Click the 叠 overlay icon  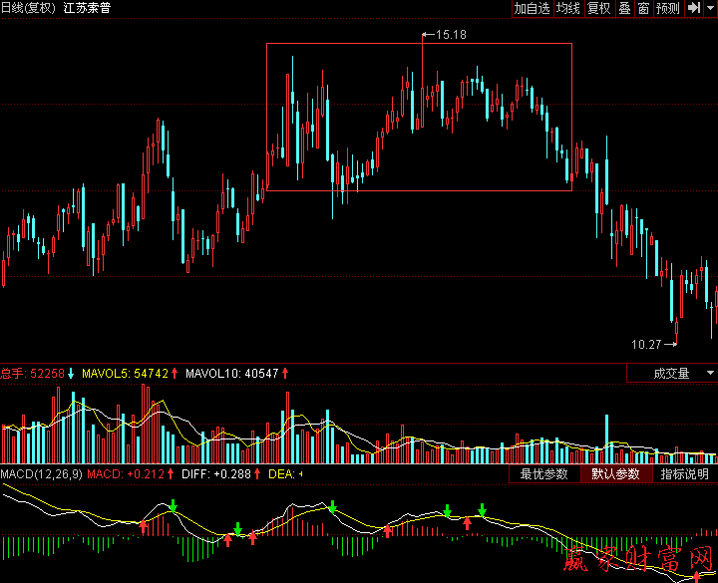click(x=624, y=8)
